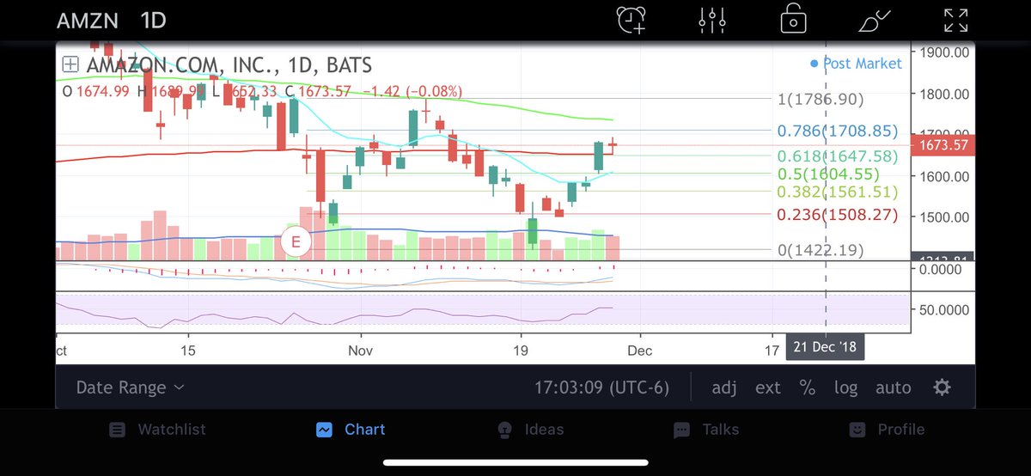
Task: Click the Dec label on time axis
Action: tap(639, 351)
